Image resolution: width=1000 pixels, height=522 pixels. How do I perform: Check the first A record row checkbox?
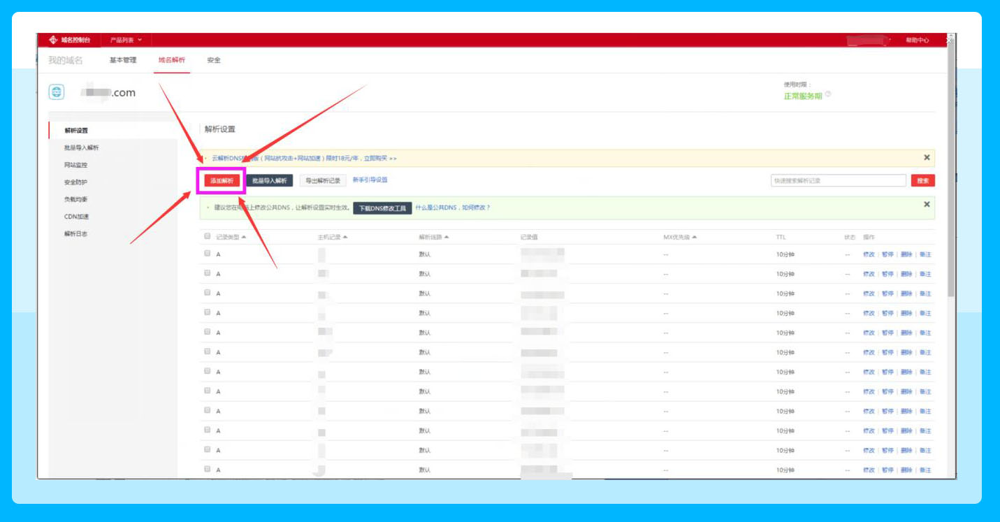[x=208, y=254]
